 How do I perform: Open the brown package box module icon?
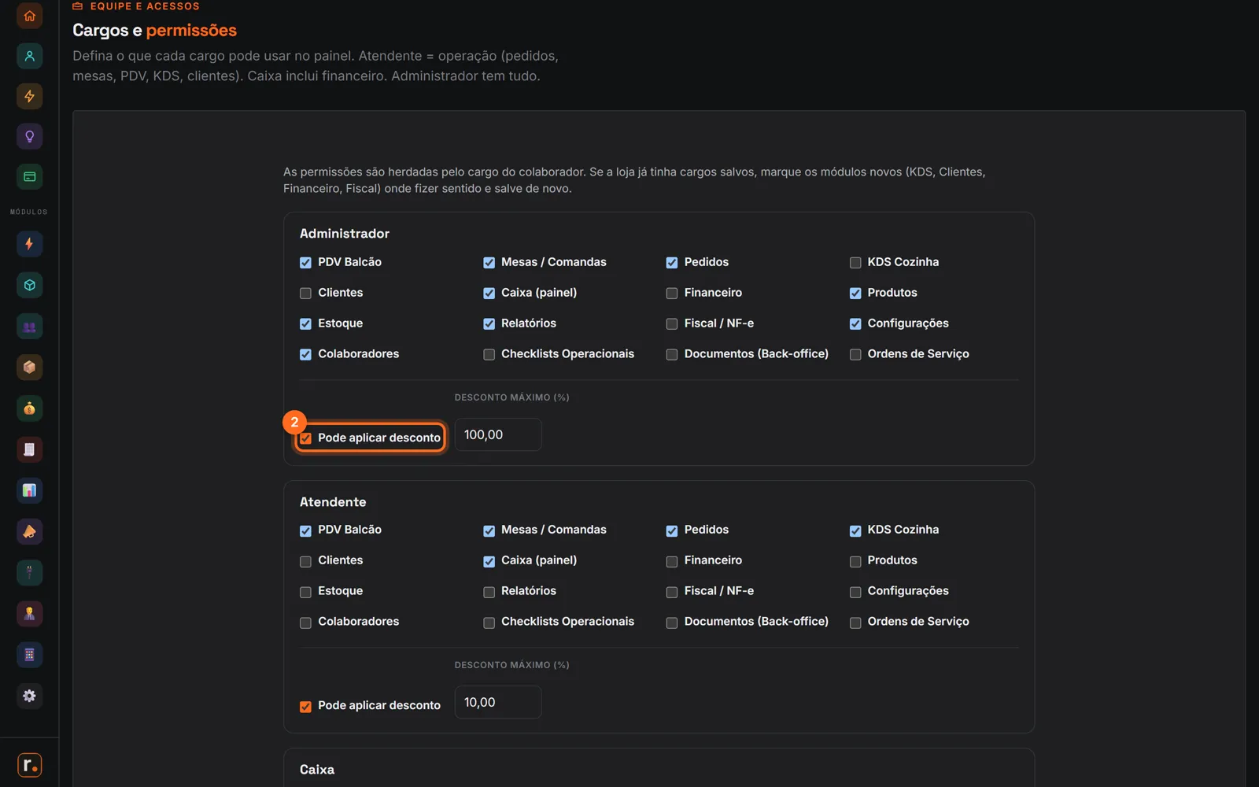[29, 368]
